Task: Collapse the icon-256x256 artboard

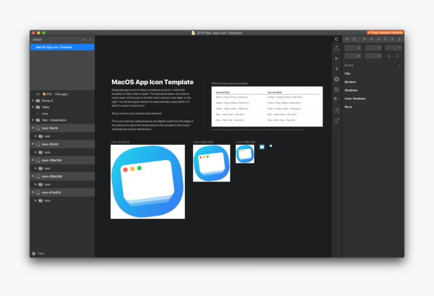Action: (33, 176)
